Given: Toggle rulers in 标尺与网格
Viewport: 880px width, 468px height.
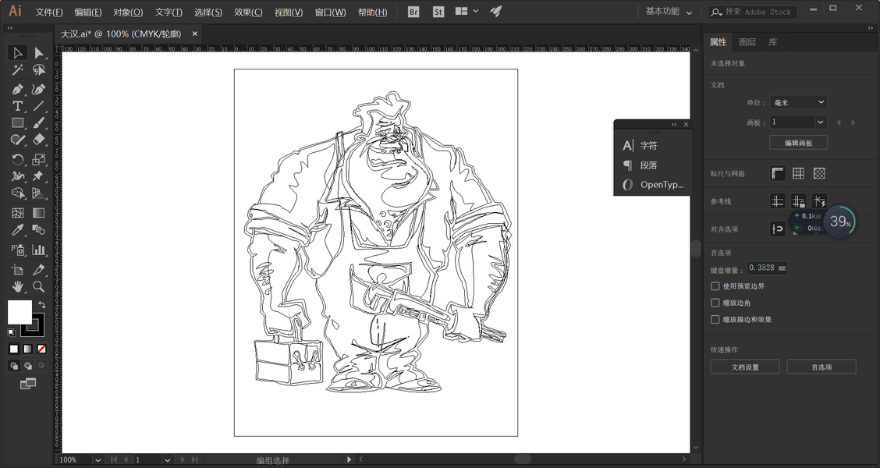Looking at the screenshot, I should [x=777, y=173].
